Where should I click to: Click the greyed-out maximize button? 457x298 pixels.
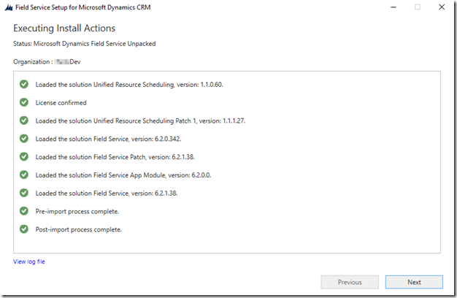418,7
